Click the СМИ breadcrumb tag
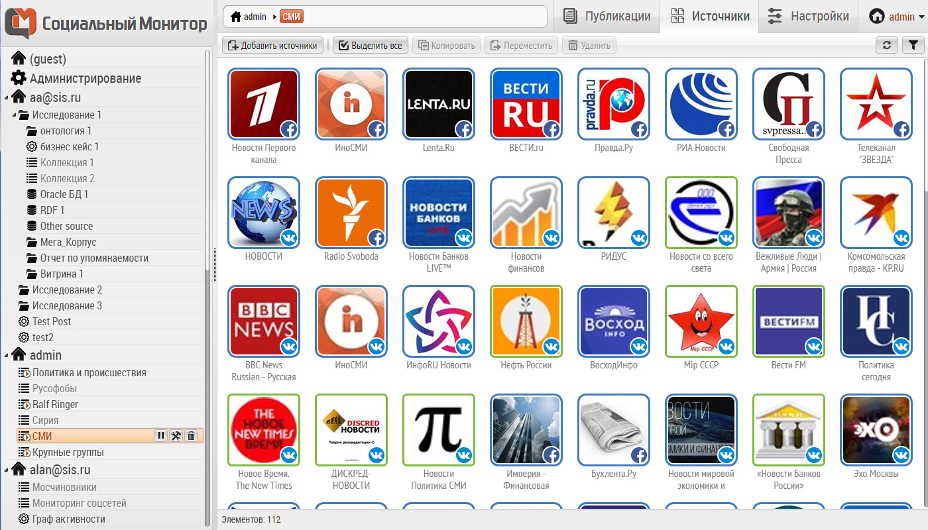 tap(292, 17)
